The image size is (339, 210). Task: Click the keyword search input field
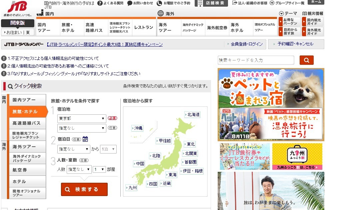tap(256, 60)
